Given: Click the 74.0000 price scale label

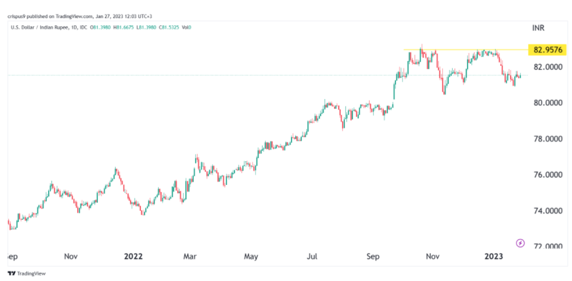Looking at the screenshot, I should tap(547, 211).
